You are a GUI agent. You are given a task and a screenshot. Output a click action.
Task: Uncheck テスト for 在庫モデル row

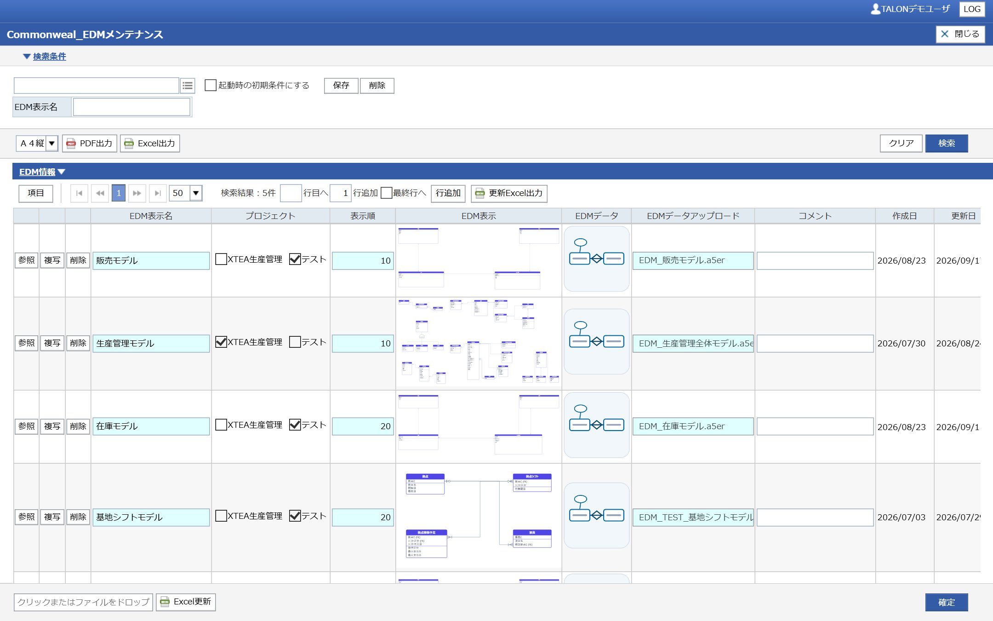click(x=295, y=425)
